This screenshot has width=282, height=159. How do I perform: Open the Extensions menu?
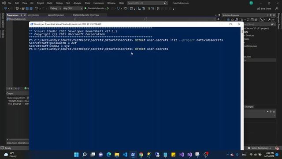(98, 3)
